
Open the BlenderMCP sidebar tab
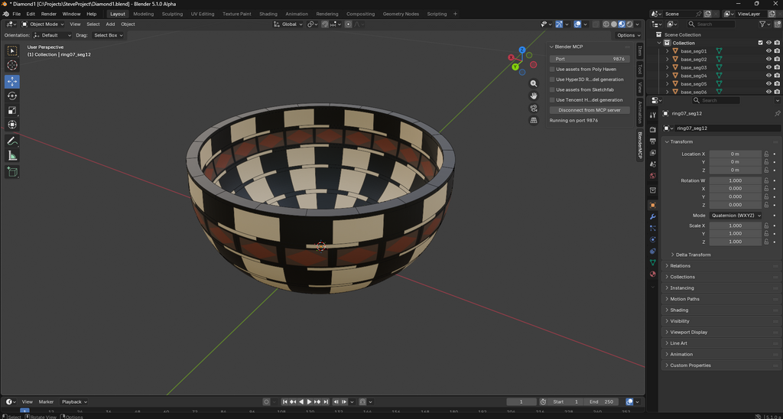(640, 146)
